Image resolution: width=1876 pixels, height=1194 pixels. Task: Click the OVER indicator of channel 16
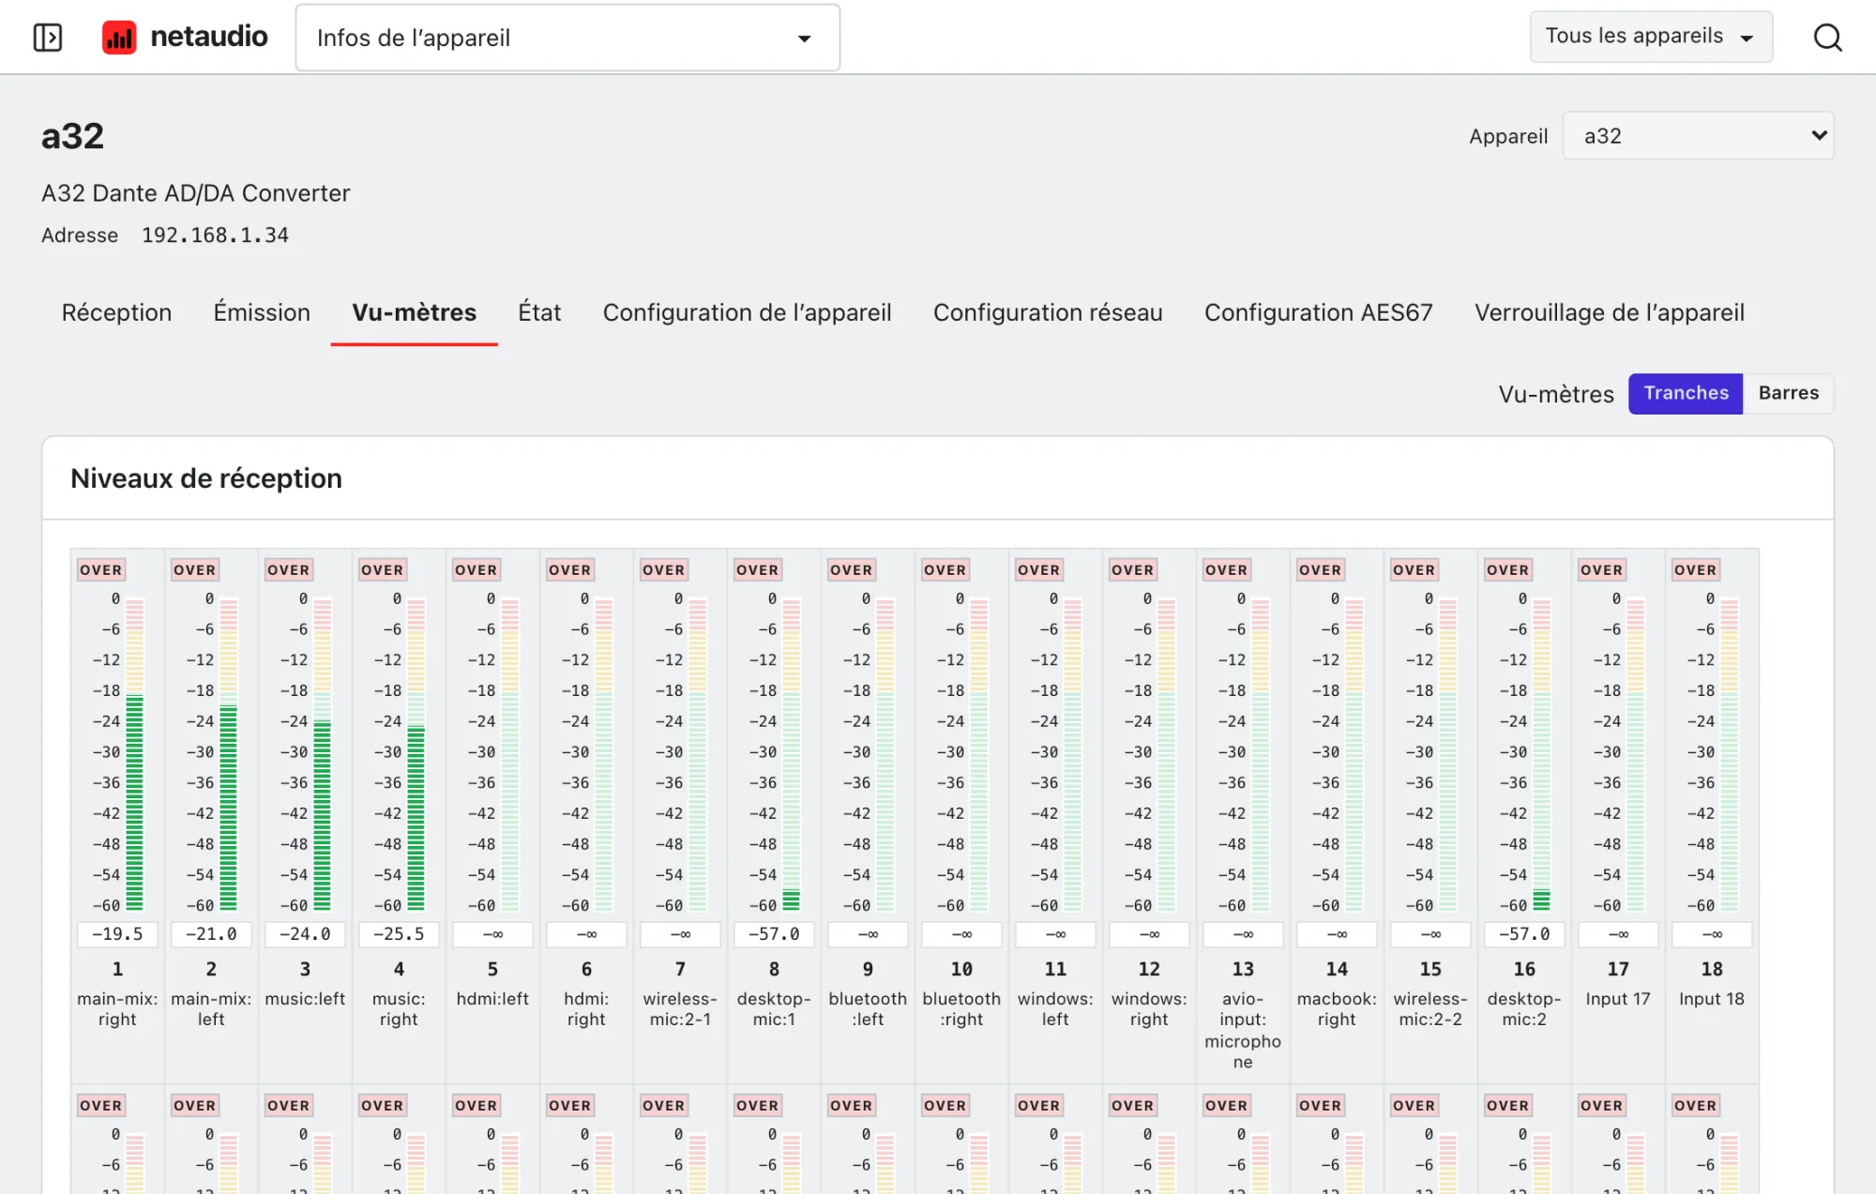click(1508, 569)
